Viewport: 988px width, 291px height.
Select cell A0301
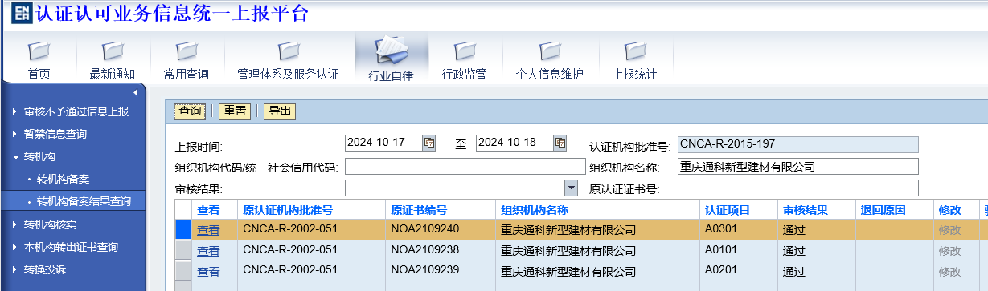pyautogui.click(x=738, y=230)
